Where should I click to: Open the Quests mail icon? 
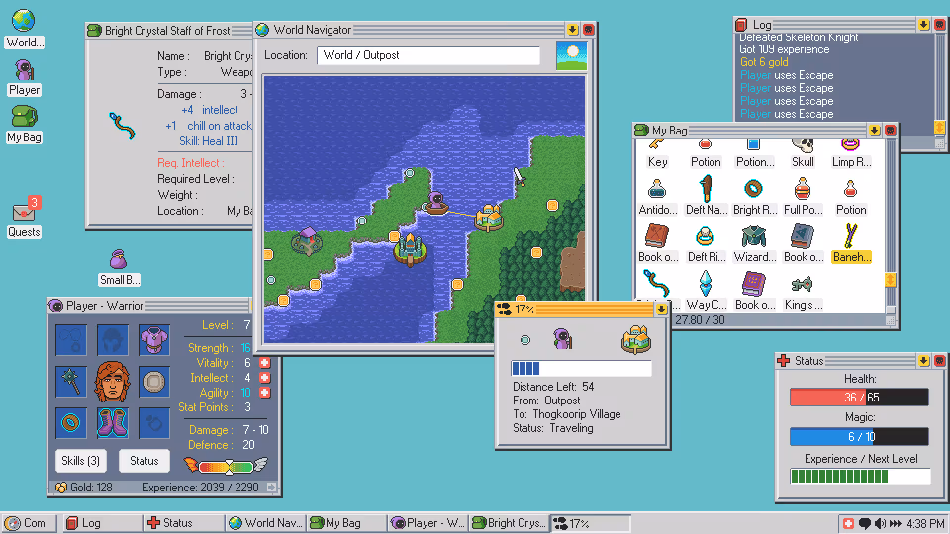click(x=24, y=218)
